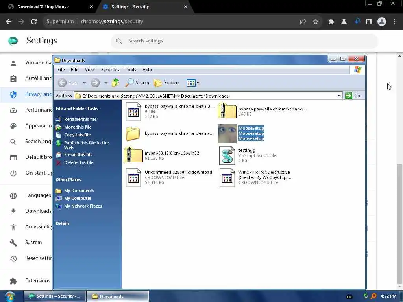Click the Explorer Forward arrow button
This screenshot has width=403, height=302.
[95, 83]
